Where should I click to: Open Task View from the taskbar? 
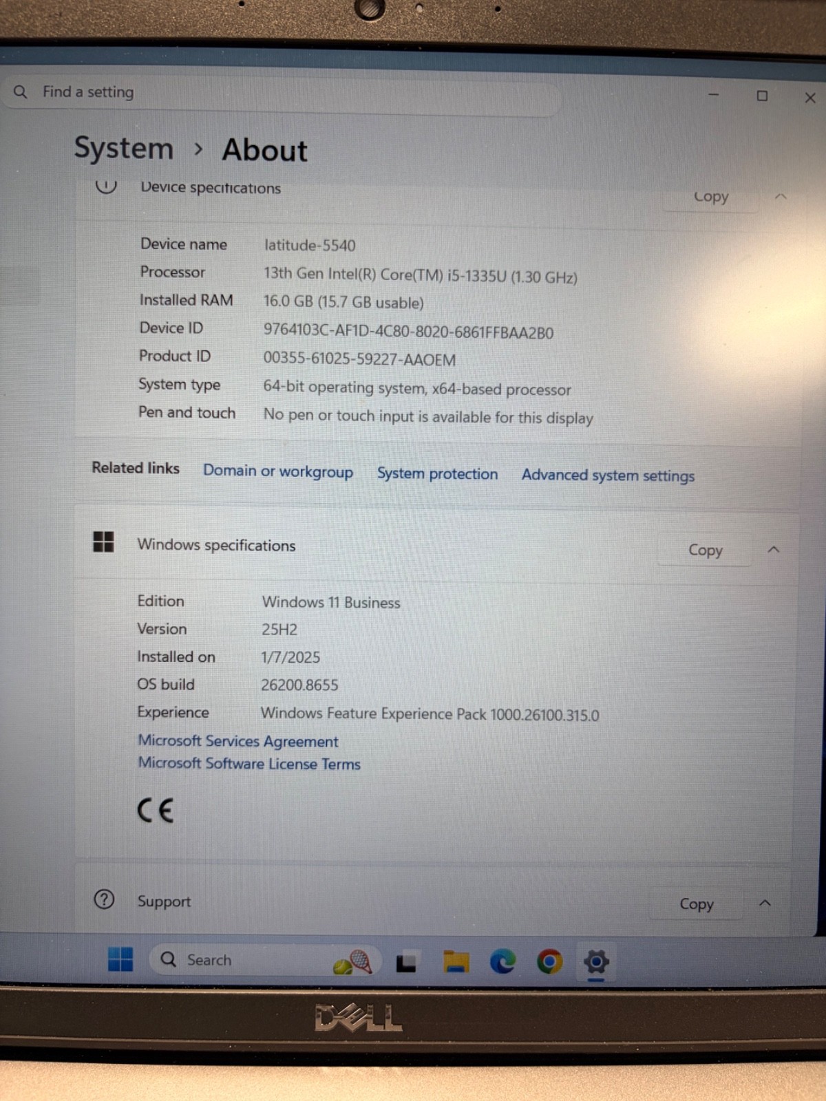pos(406,961)
